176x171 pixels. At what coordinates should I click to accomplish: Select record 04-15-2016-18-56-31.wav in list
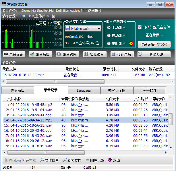click(x=28, y=125)
